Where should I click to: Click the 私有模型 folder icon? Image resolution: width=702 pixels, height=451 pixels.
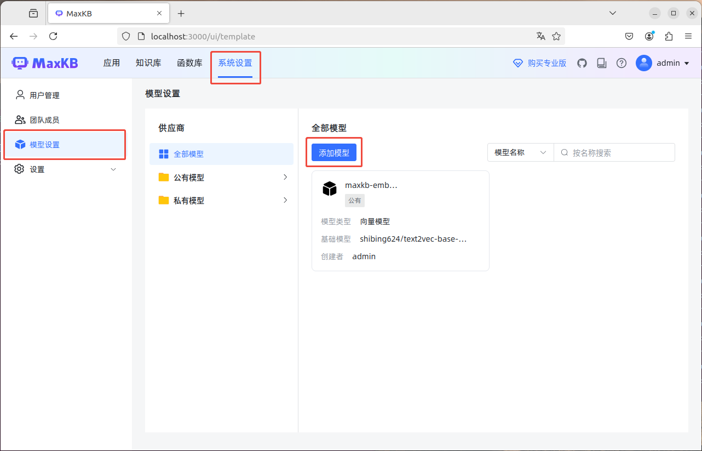[163, 200]
